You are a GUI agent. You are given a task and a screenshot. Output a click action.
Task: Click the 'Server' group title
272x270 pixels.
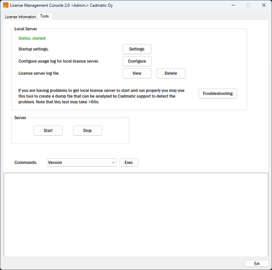tap(20, 118)
